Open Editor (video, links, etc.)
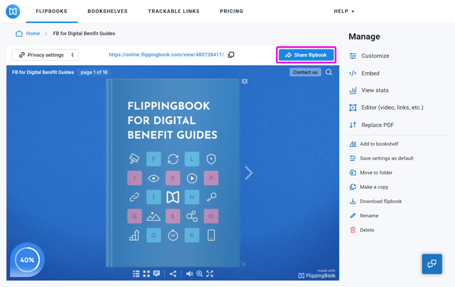This screenshot has height=287, width=455. tap(386, 108)
